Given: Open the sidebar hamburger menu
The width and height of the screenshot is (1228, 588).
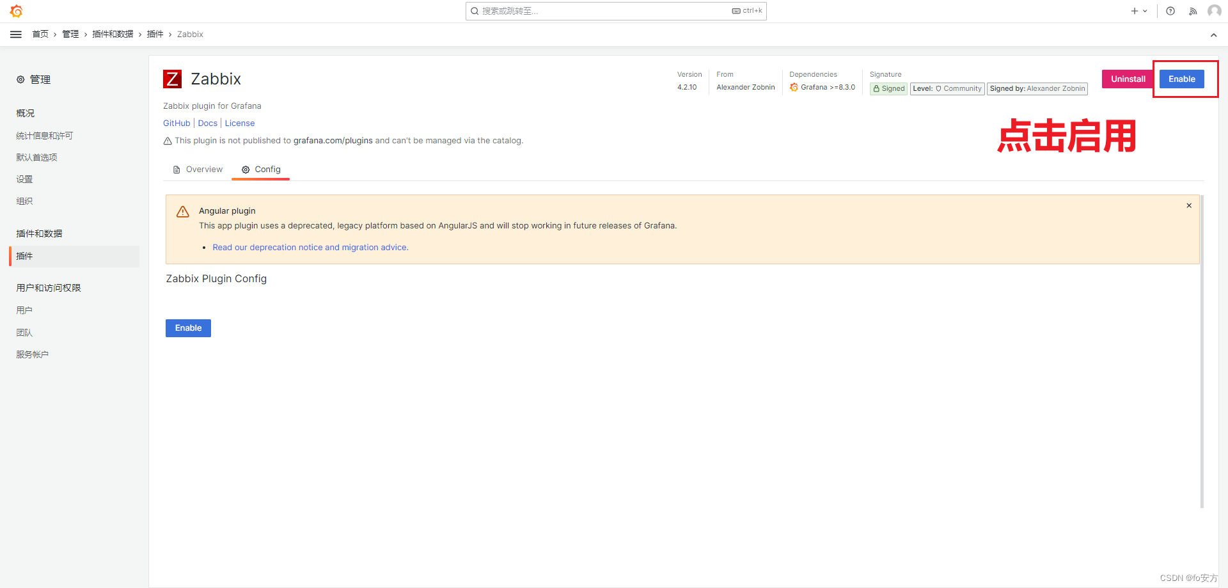Looking at the screenshot, I should click(16, 35).
